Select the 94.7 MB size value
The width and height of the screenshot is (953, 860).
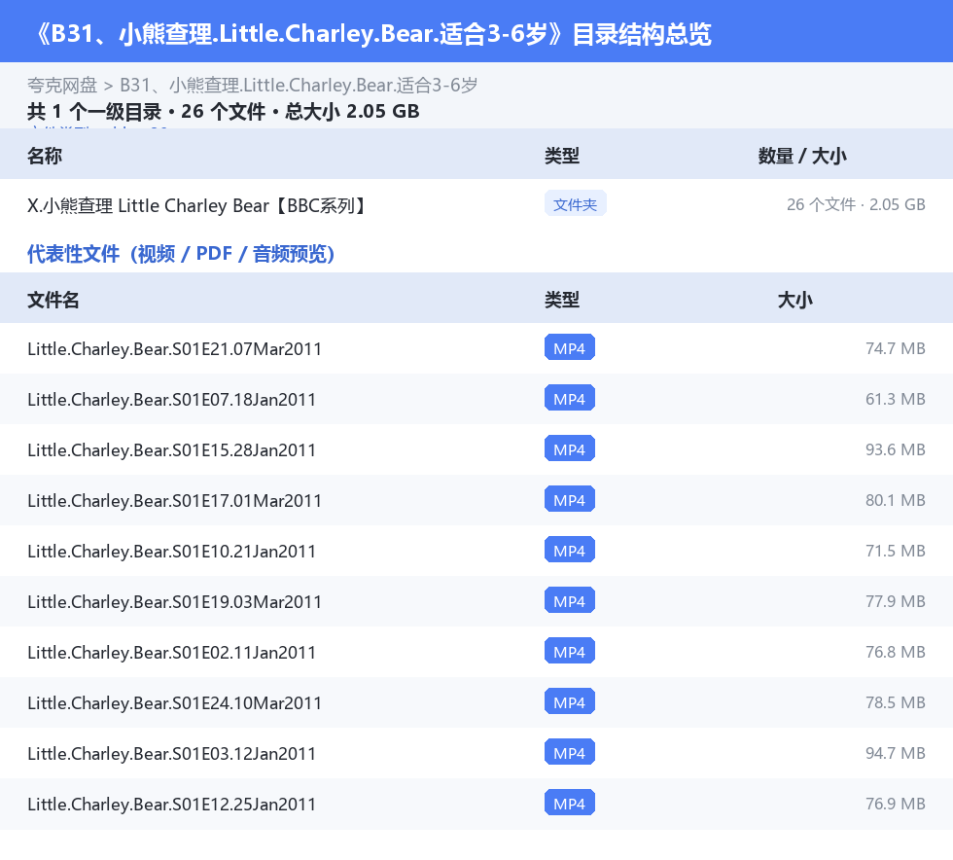coord(896,752)
